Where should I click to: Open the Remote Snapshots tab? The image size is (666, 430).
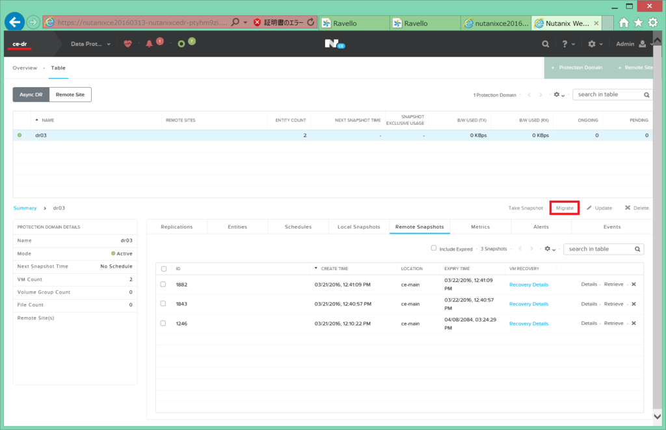(x=420, y=227)
